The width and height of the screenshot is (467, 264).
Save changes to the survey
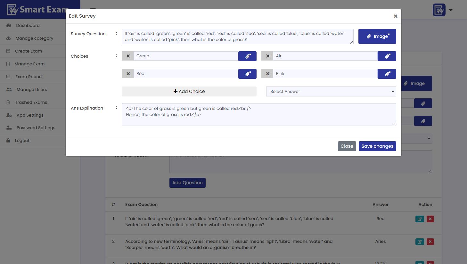tap(377, 146)
